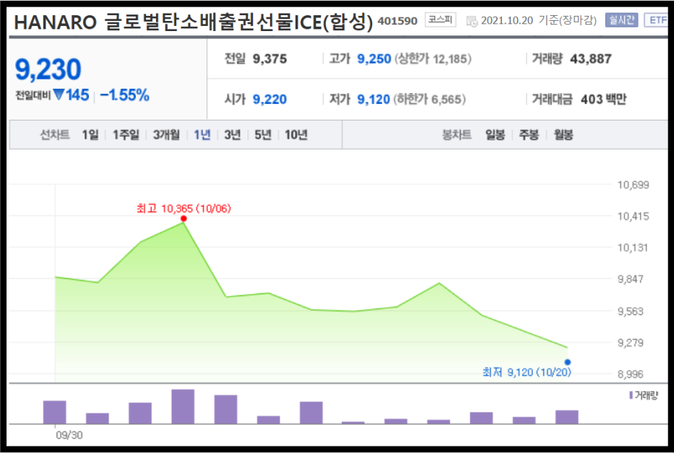Click the down triangle next to 145
Image resolution: width=674 pixels, height=453 pixels.
[x=59, y=95]
